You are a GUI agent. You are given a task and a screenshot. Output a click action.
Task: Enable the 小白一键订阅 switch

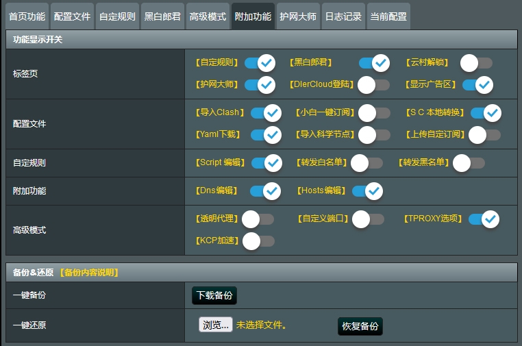[x=375, y=113]
